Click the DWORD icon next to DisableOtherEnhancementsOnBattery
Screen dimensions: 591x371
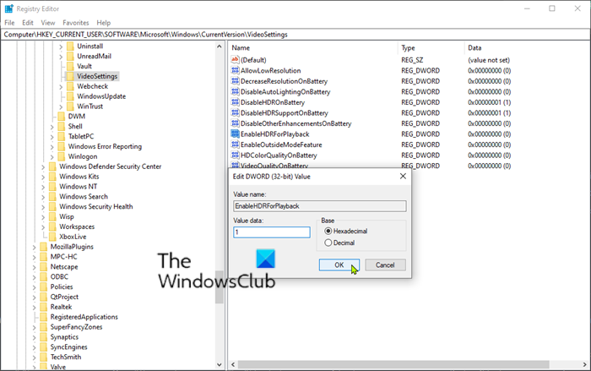pos(236,123)
